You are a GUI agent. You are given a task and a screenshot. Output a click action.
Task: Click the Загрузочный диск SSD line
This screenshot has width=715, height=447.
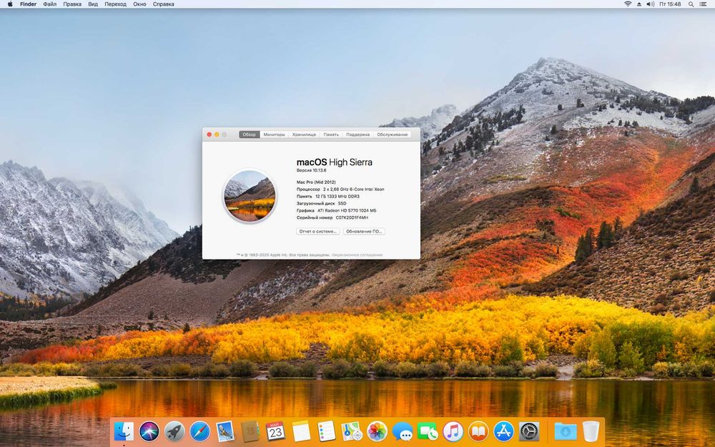coord(322,203)
